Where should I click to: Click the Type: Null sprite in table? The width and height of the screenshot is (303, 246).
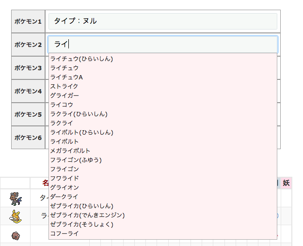point(16,199)
